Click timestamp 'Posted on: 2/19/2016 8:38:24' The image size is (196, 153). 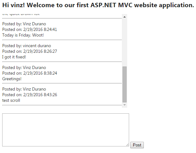coord(30,73)
